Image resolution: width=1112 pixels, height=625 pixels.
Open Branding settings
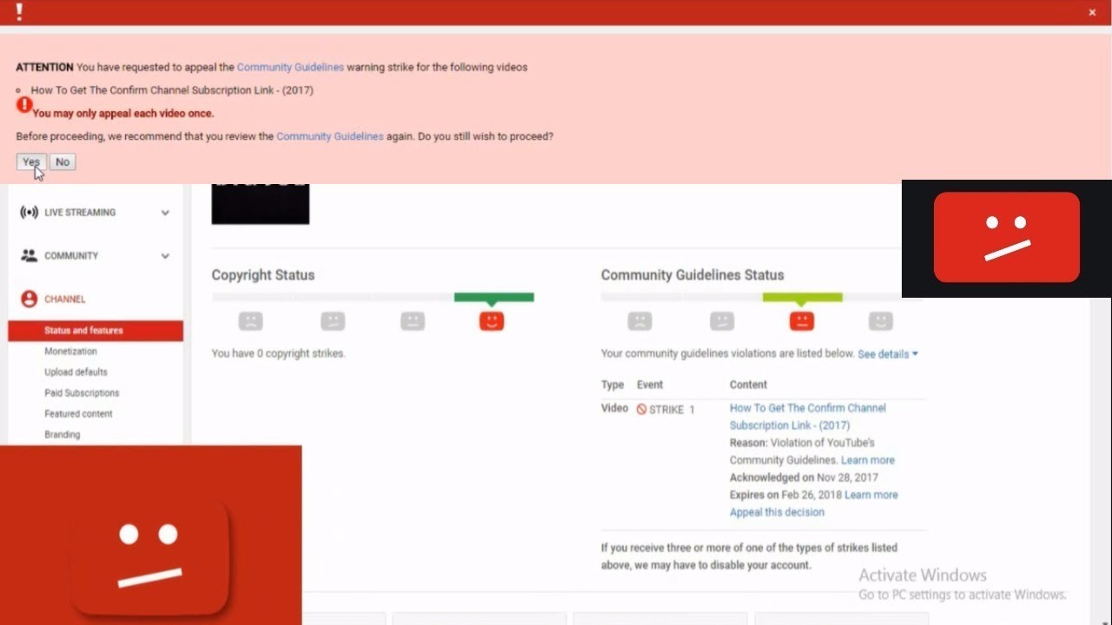pos(62,435)
